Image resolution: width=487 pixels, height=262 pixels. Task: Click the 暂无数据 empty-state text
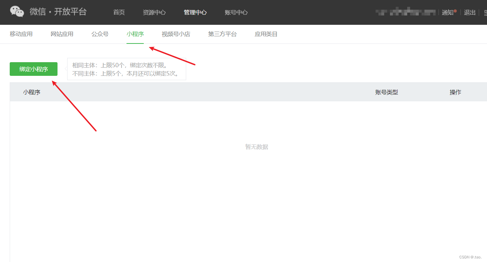[x=257, y=147]
